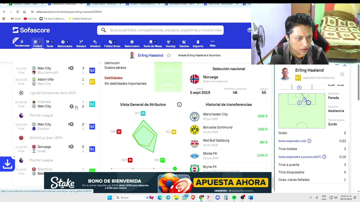
Task: Click the 9.1 rating on Noruega match
Action: click(x=92, y=149)
